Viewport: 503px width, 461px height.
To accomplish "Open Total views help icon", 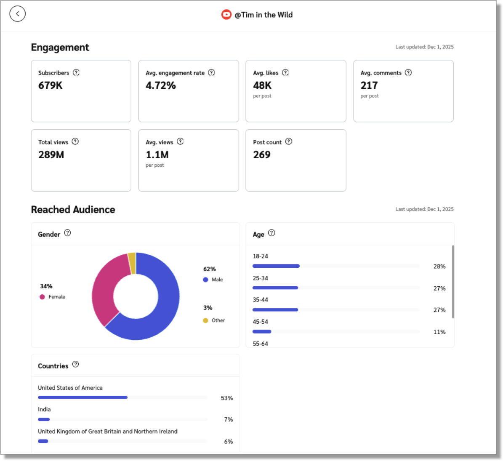I will [x=75, y=141].
